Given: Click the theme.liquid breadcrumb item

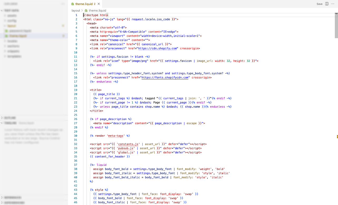Looking at the screenshot, I should 97,11.
